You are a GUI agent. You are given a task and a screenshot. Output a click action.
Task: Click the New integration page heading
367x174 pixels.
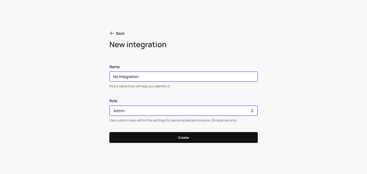(x=138, y=45)
